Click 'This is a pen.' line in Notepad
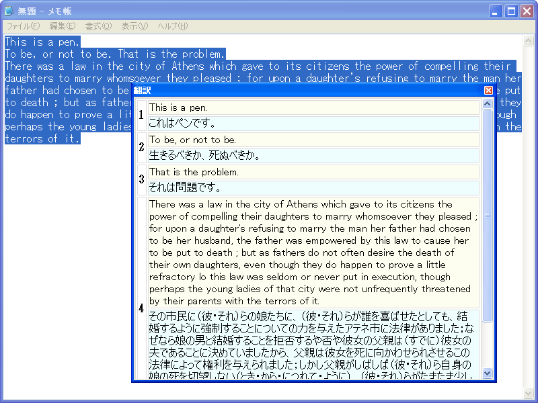This screenshot has width=538, height=403. click(x=42, y=42)
